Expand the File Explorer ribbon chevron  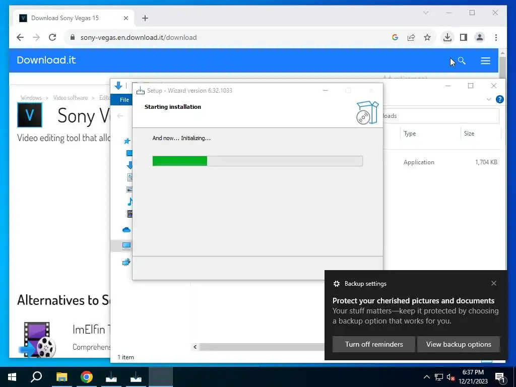489,99
